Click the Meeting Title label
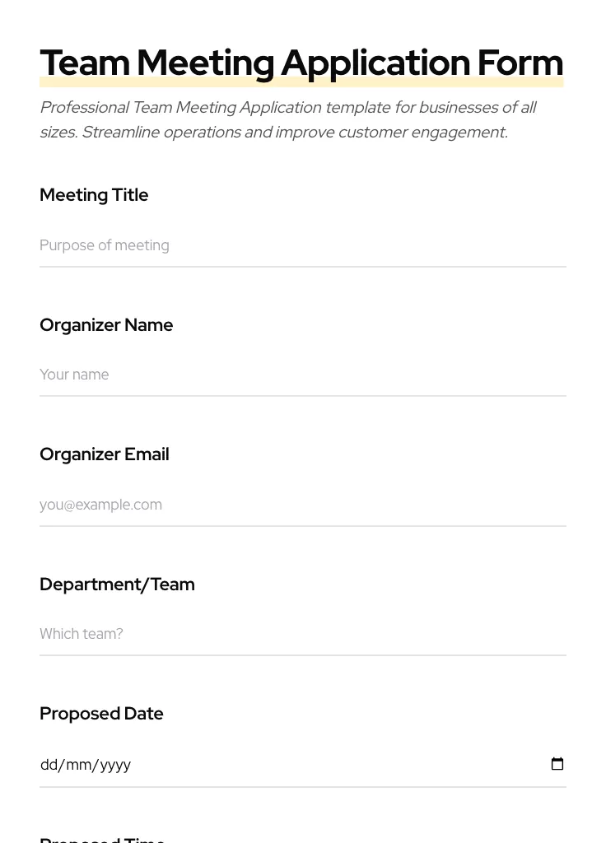This screenshot has height=843, width=606. pos(94,195)
